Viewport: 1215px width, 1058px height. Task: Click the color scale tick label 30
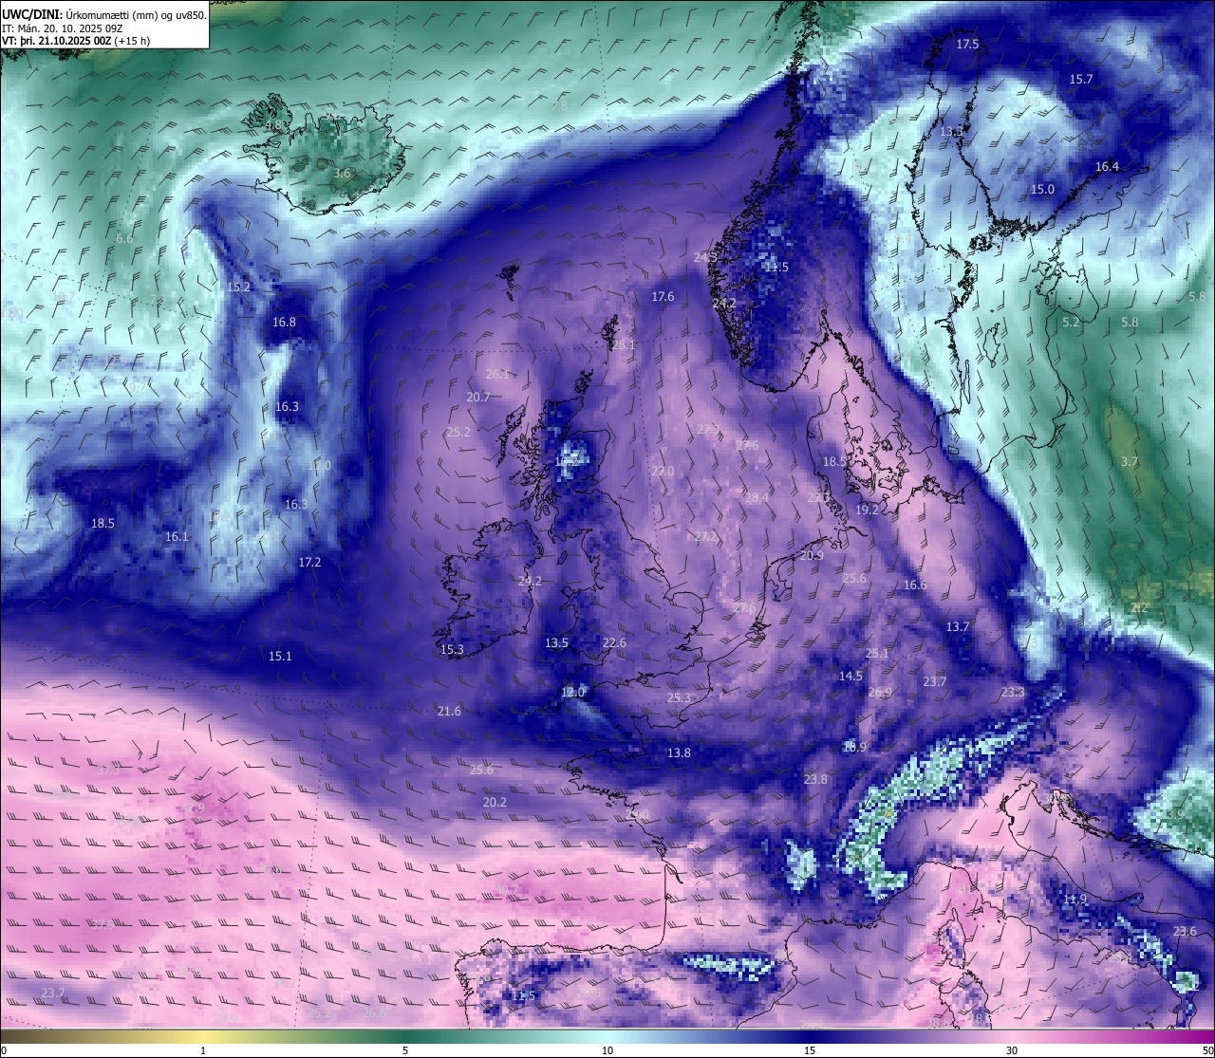1012,1049
